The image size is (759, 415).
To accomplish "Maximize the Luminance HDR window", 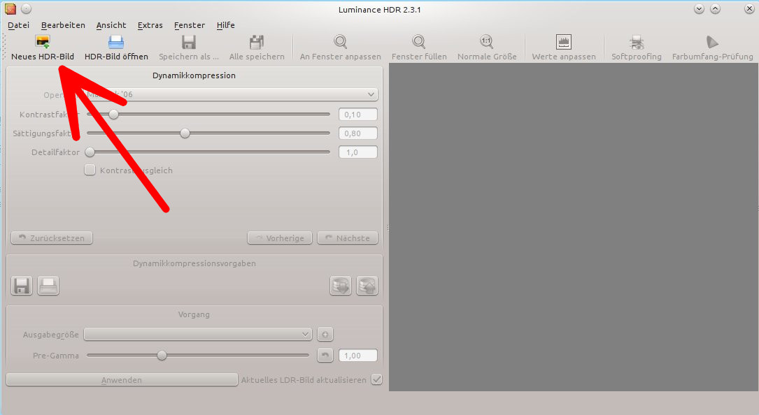I will (x=715, y=8).
